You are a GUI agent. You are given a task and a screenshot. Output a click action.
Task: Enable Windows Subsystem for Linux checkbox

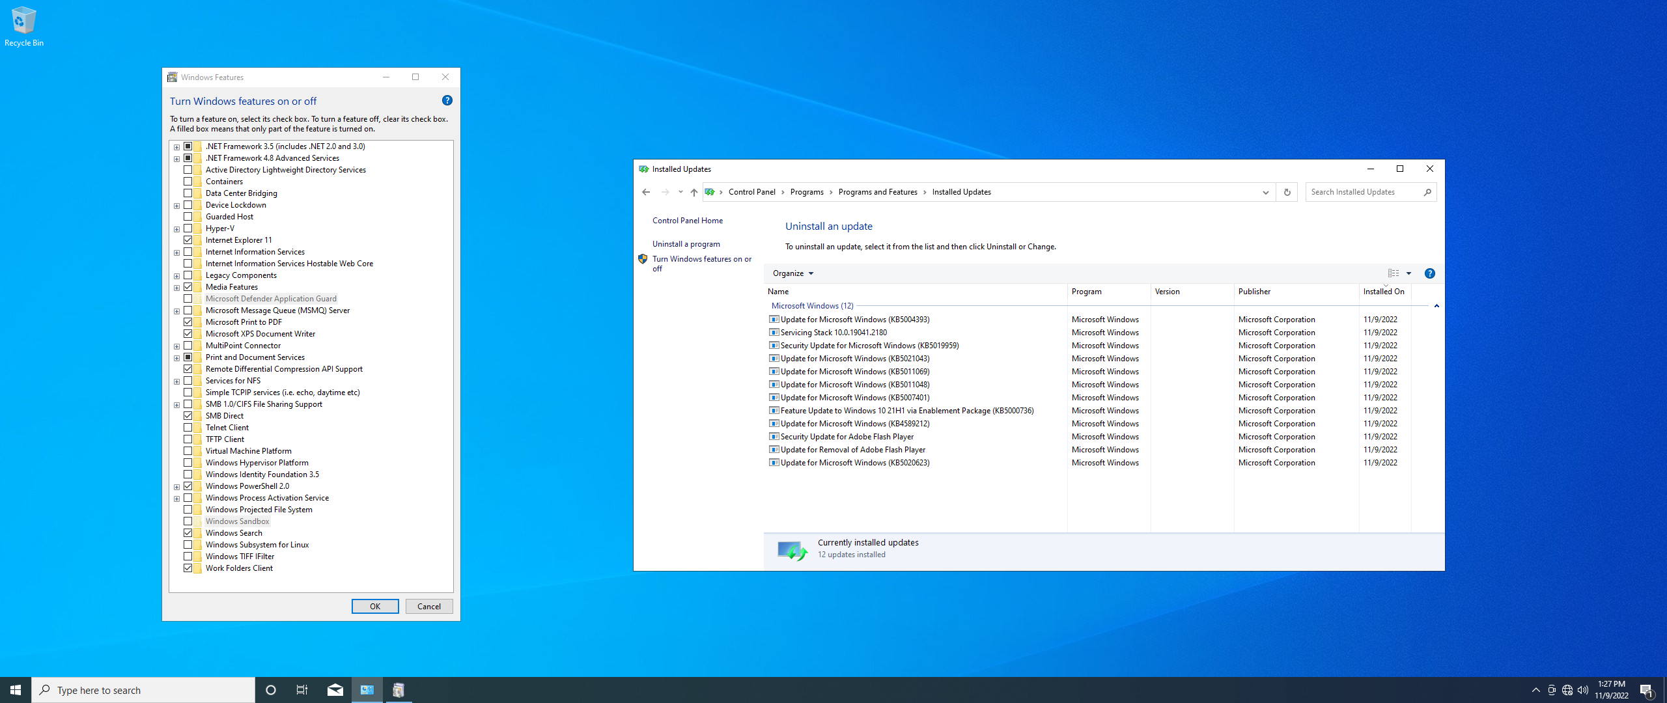pyautogui.click(x=188, y=545)
